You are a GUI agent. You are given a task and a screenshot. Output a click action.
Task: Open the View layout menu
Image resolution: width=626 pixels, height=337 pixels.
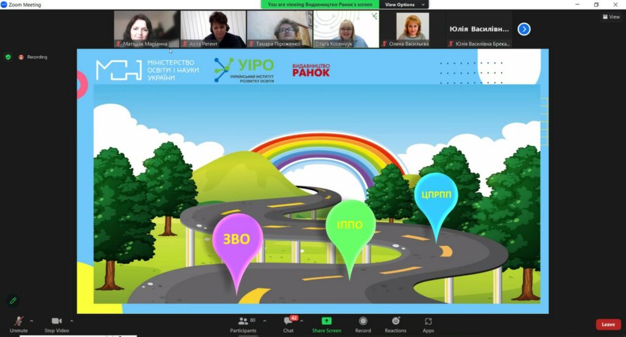coord(611,17)
